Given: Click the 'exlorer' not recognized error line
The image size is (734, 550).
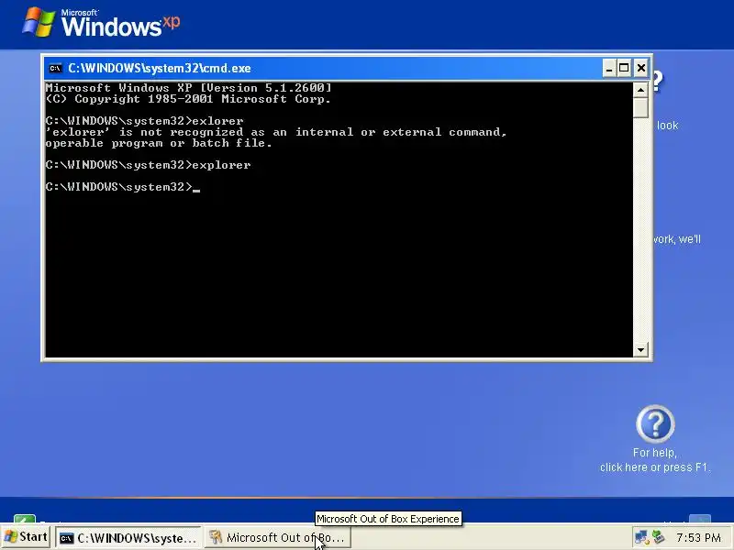Looking at the screenshot, I should (x=276, y=132).
